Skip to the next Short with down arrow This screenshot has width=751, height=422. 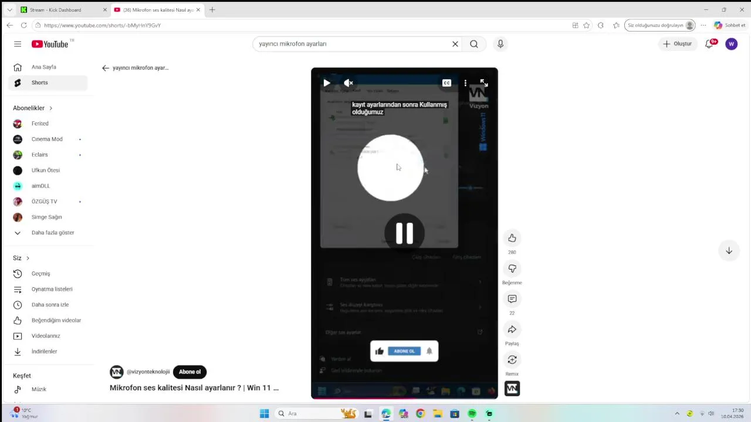[729, 251]
